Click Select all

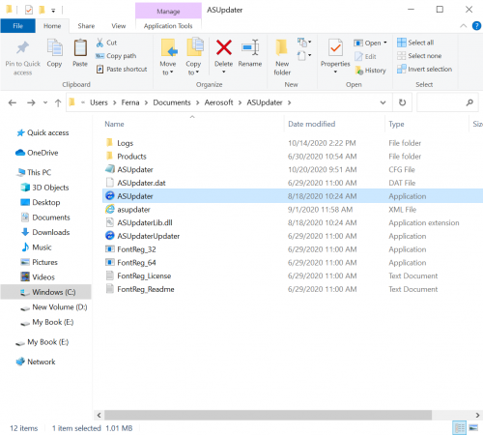click(415, 43)
